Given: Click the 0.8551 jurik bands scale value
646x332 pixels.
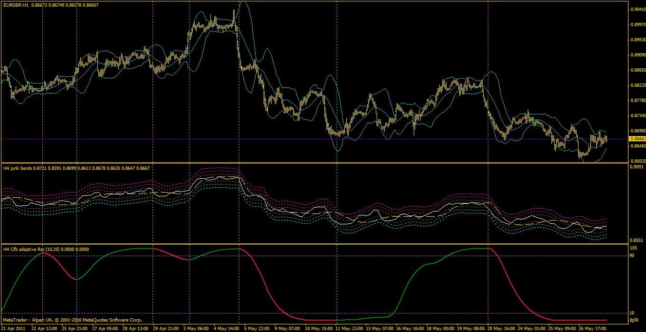Looking at the screenshot, I should (x=636, y=240).
